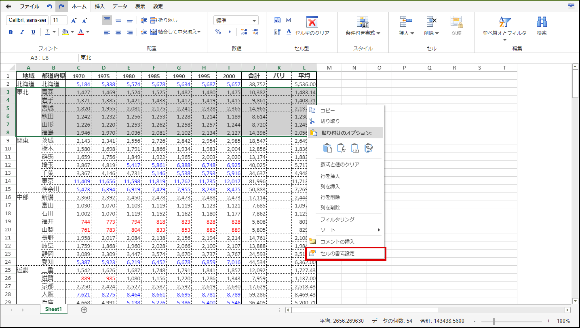Select the Sheet1 tab

coord(53,309)
